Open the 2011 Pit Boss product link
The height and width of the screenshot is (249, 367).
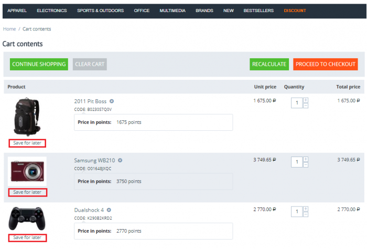point(90,101)
